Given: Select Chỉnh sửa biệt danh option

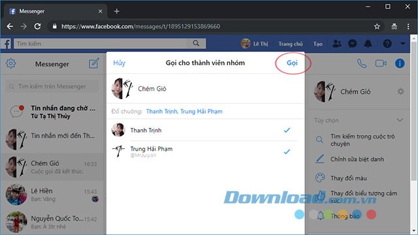Looking at the screenshot, I should click(357, 159).
